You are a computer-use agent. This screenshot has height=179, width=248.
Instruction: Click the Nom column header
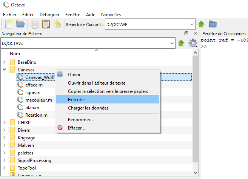coord(15,54)
